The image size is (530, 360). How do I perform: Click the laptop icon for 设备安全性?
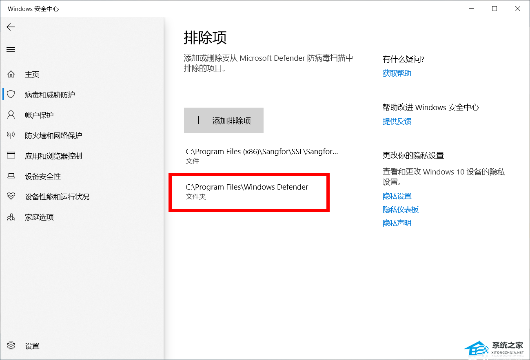pos(11,176)
